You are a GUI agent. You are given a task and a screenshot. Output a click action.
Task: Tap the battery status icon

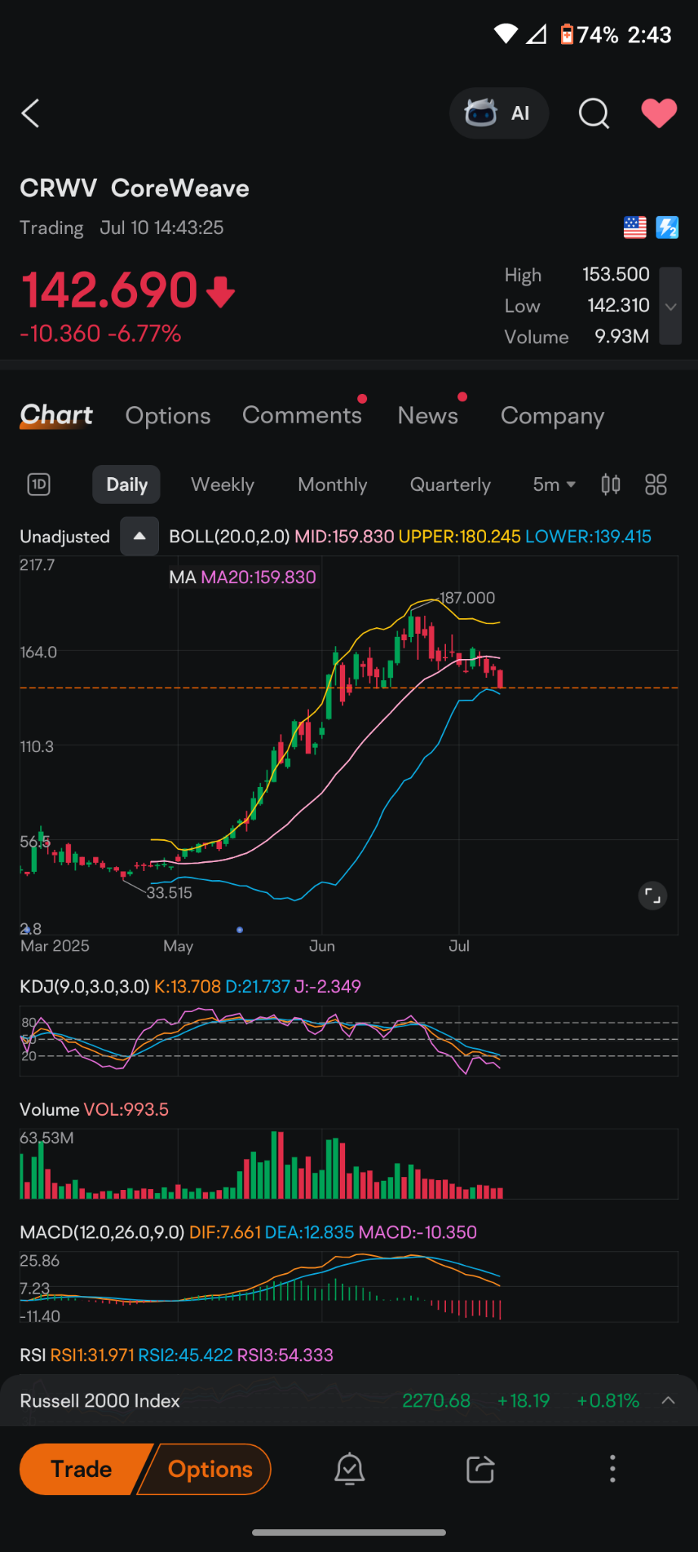566,34
